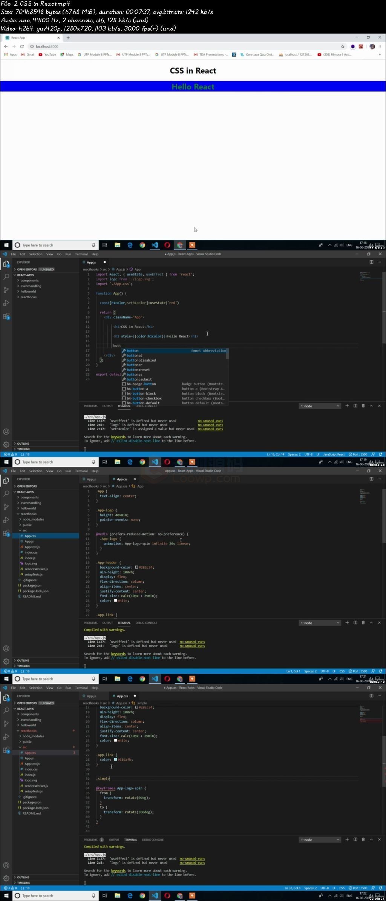Open DEBUG CONSOLE tab in saved App.css window

146,623
